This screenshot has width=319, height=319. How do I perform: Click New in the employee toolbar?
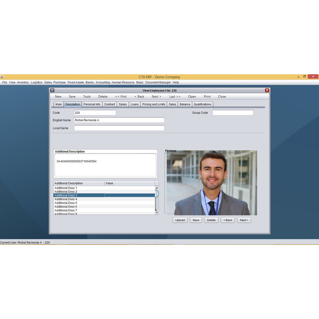[58, 97]
